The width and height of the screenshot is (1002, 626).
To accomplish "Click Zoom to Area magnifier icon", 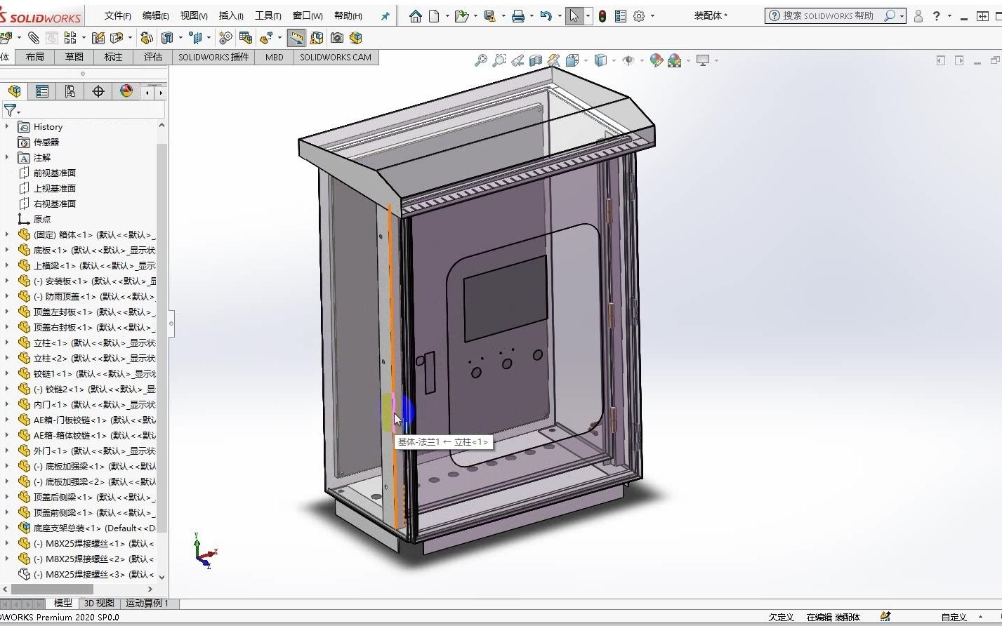I will 499,60.
